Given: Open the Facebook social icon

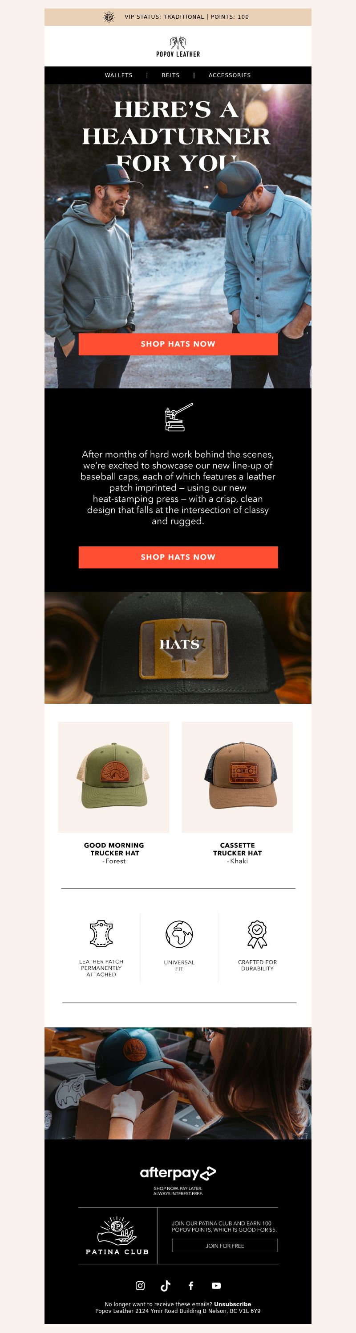Looking at the screenshot, I should (x=190, y=1285).
